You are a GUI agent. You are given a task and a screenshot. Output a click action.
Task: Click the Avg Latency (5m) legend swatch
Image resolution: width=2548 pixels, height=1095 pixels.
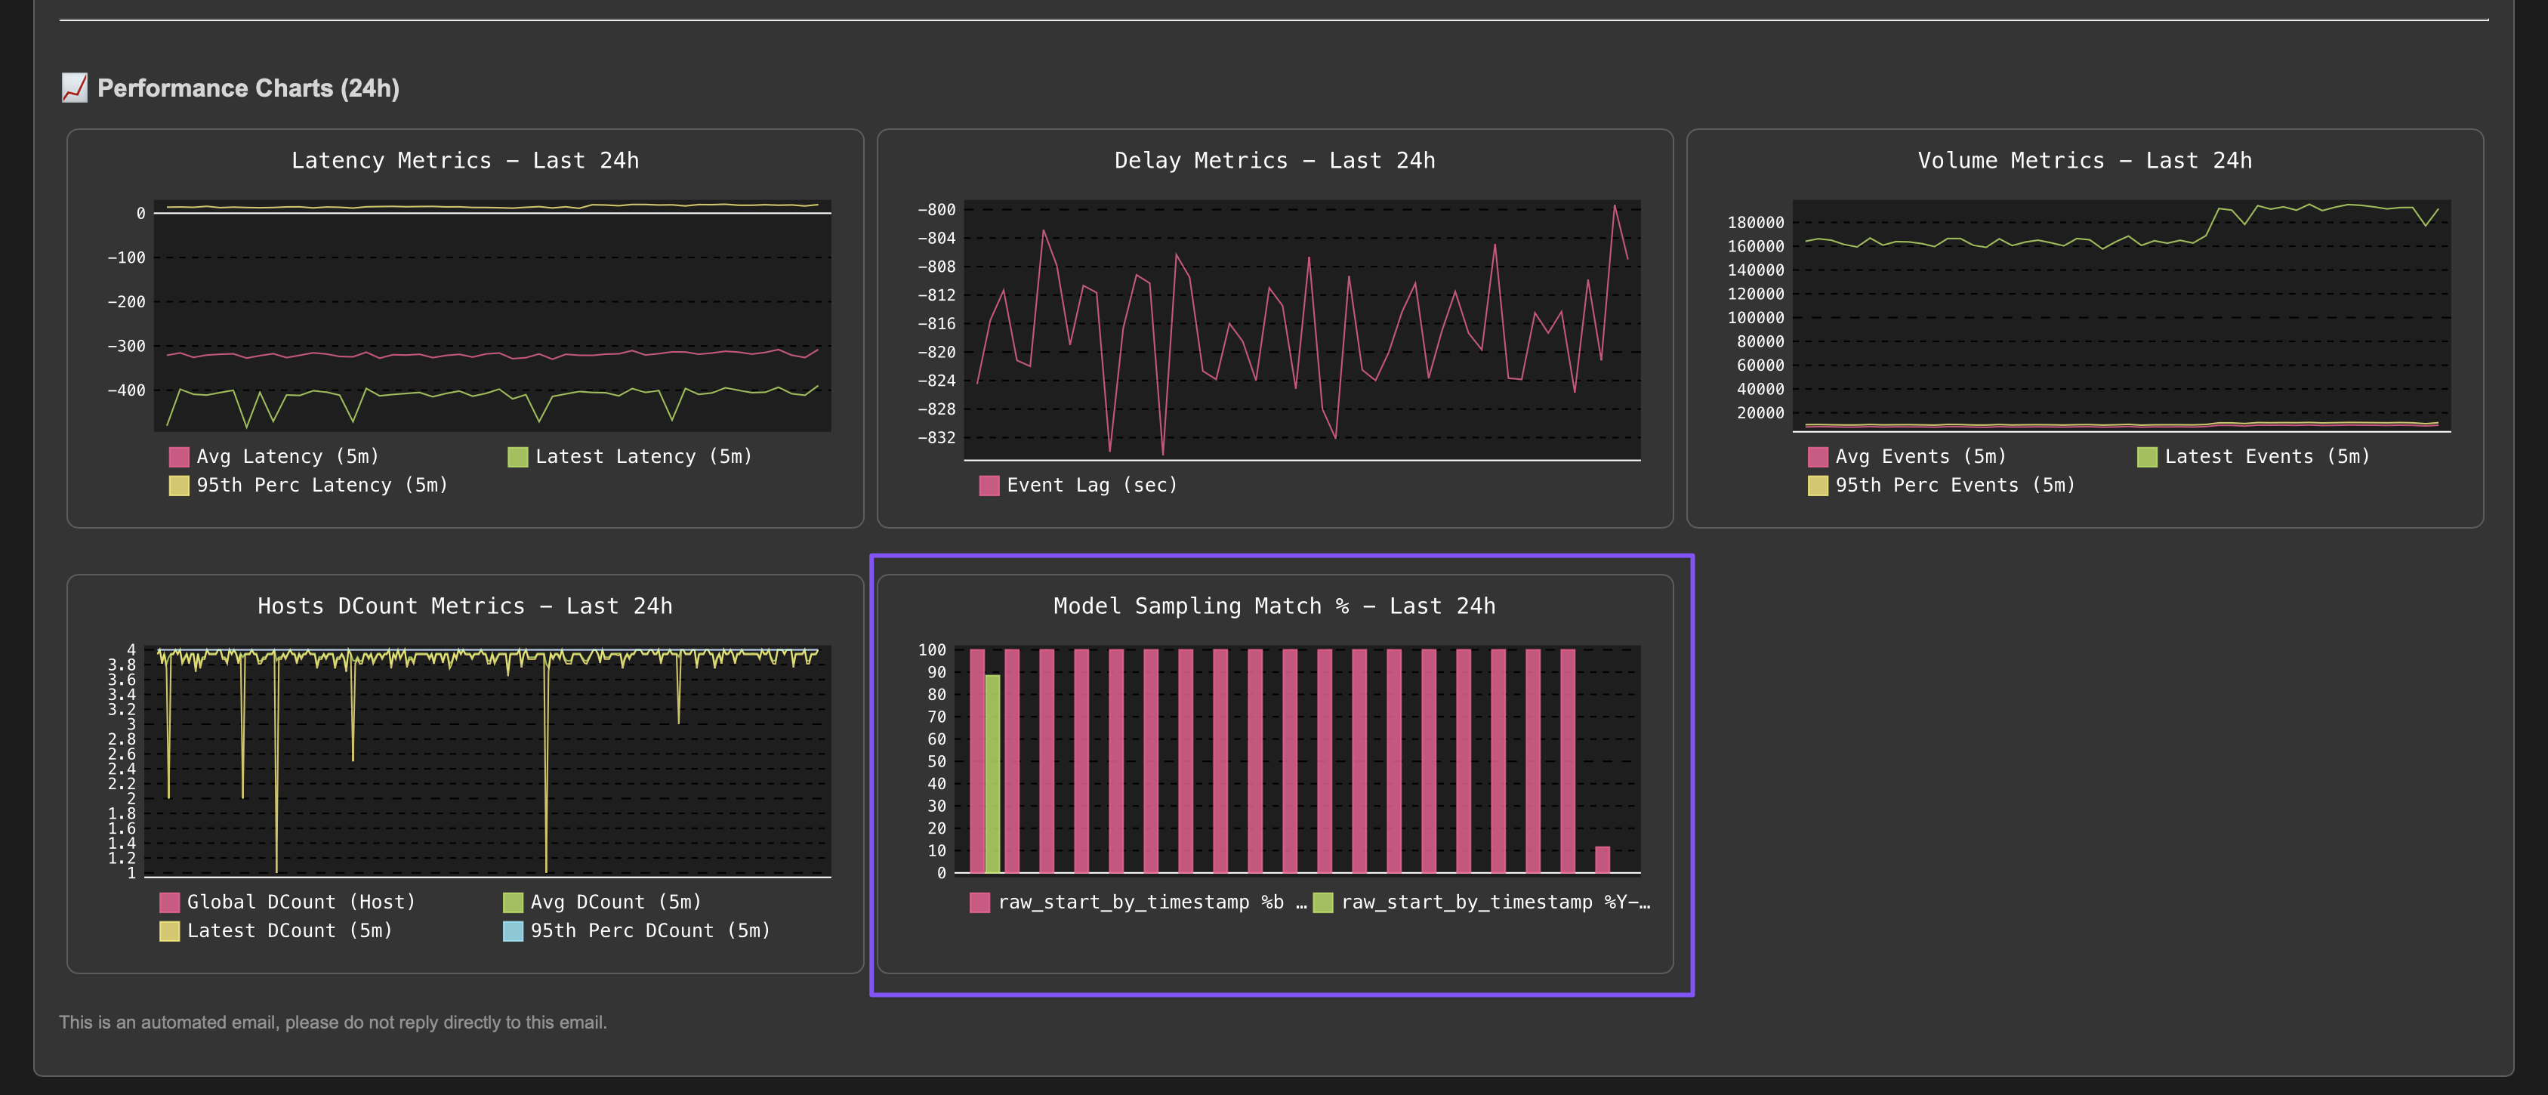click(x=179, y=456)
